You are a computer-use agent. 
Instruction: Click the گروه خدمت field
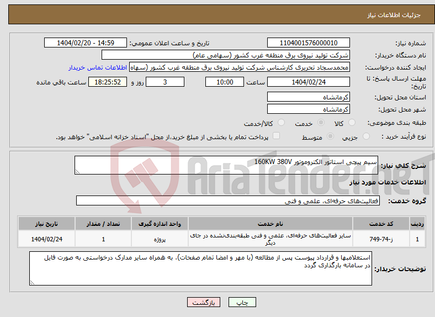click(x=228, y=200)
